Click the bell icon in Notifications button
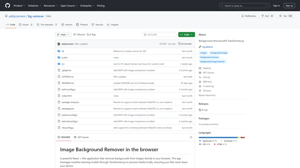This screenshot has width=300, height=168. (x=243, y=16)
